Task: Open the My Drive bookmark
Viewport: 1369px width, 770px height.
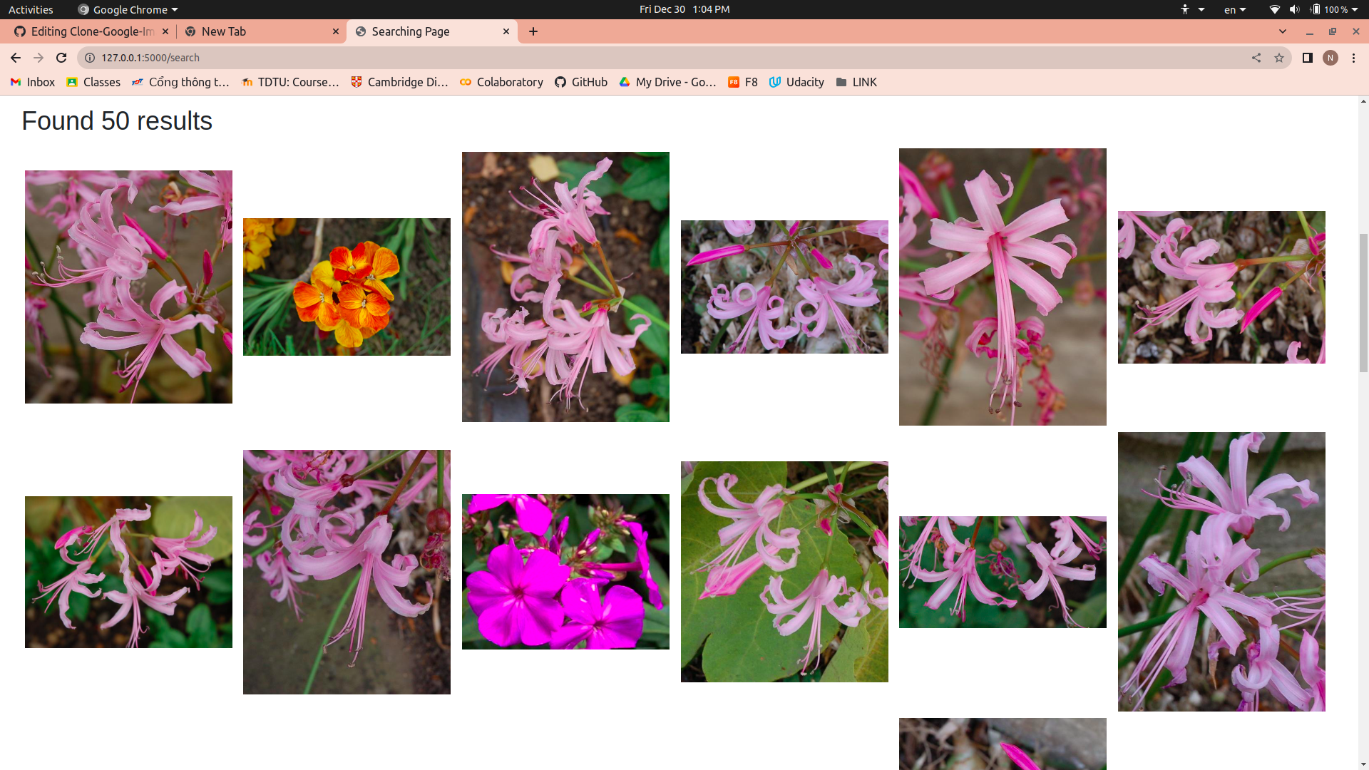Action: 667,82
